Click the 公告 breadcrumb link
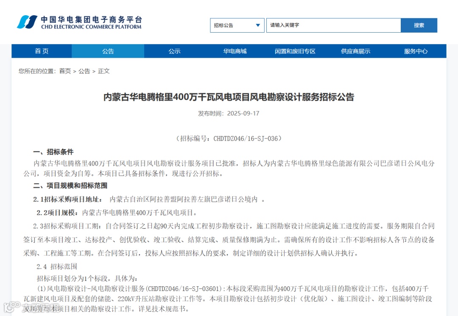Viewport: 458px width, 316px height. (84, 71)
